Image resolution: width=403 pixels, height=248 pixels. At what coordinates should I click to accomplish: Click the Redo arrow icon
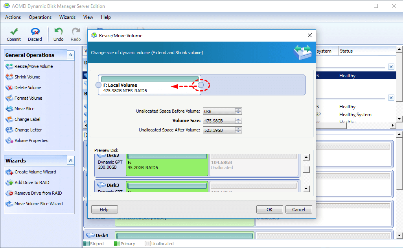click(76, 31)
